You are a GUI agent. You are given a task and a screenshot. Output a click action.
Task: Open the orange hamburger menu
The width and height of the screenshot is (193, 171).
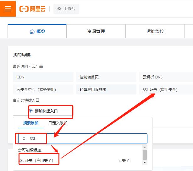[x=8, y=8]
